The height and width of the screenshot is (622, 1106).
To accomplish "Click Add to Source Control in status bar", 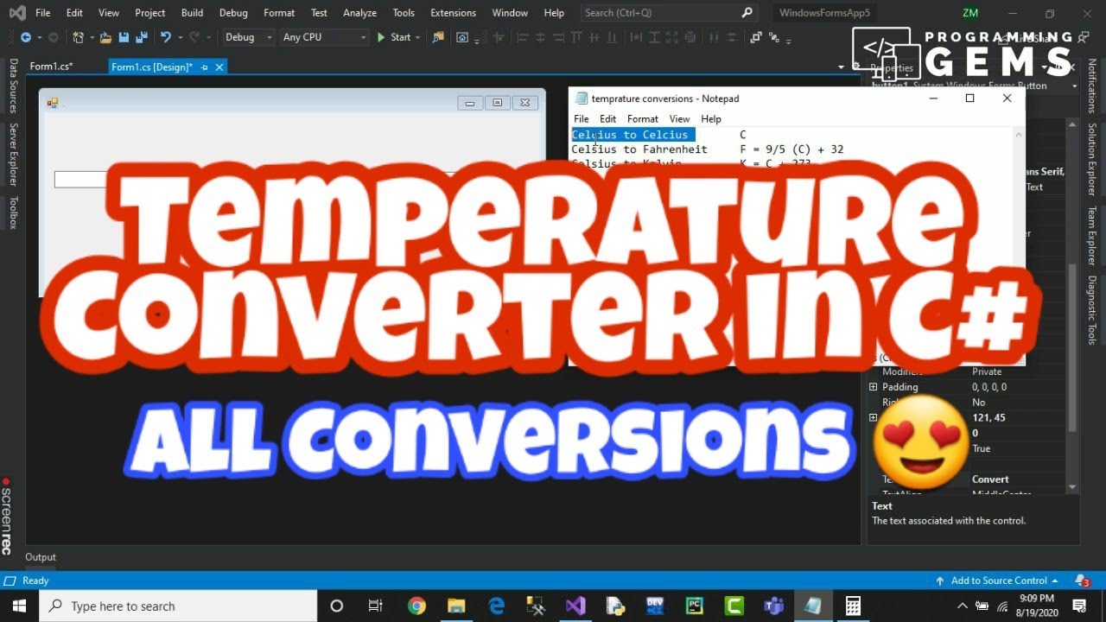I will pos(997,581).
